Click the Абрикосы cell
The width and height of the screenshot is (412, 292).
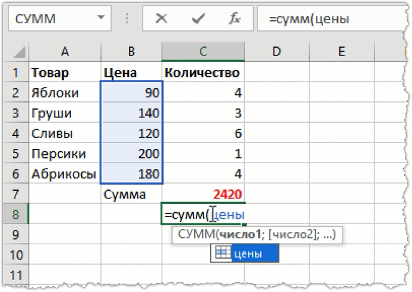pos(65,174)
